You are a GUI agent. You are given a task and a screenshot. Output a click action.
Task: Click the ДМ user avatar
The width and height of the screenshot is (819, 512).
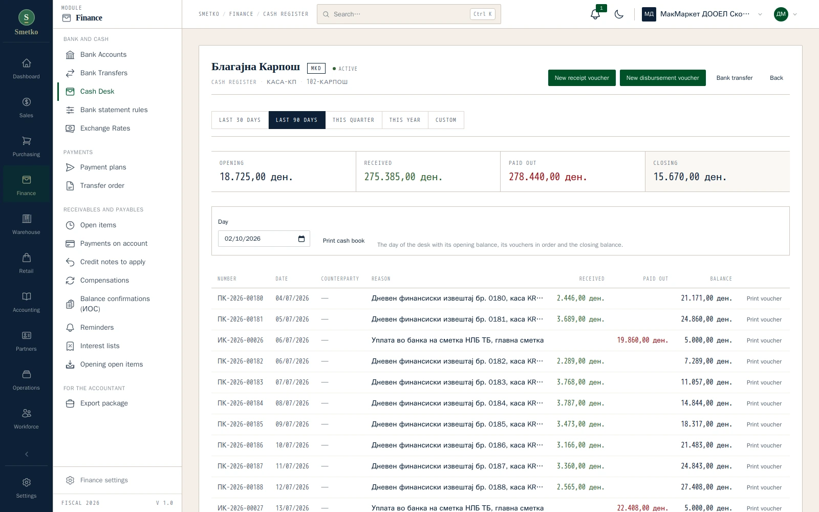(x=781, y=14)
